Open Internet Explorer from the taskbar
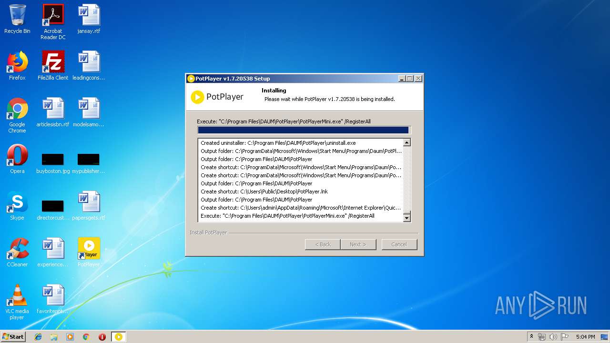This screenshot has height=343, width=610. pos(38,337)
